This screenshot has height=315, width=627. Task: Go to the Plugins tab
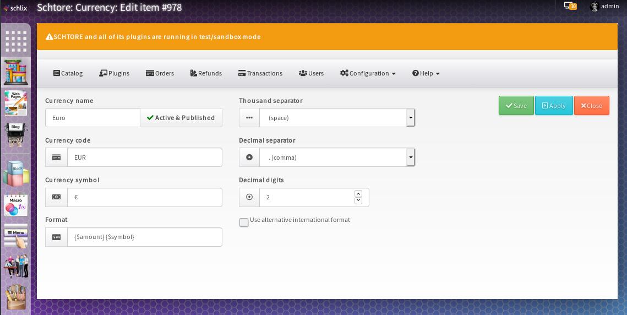(x=115, y=73)
